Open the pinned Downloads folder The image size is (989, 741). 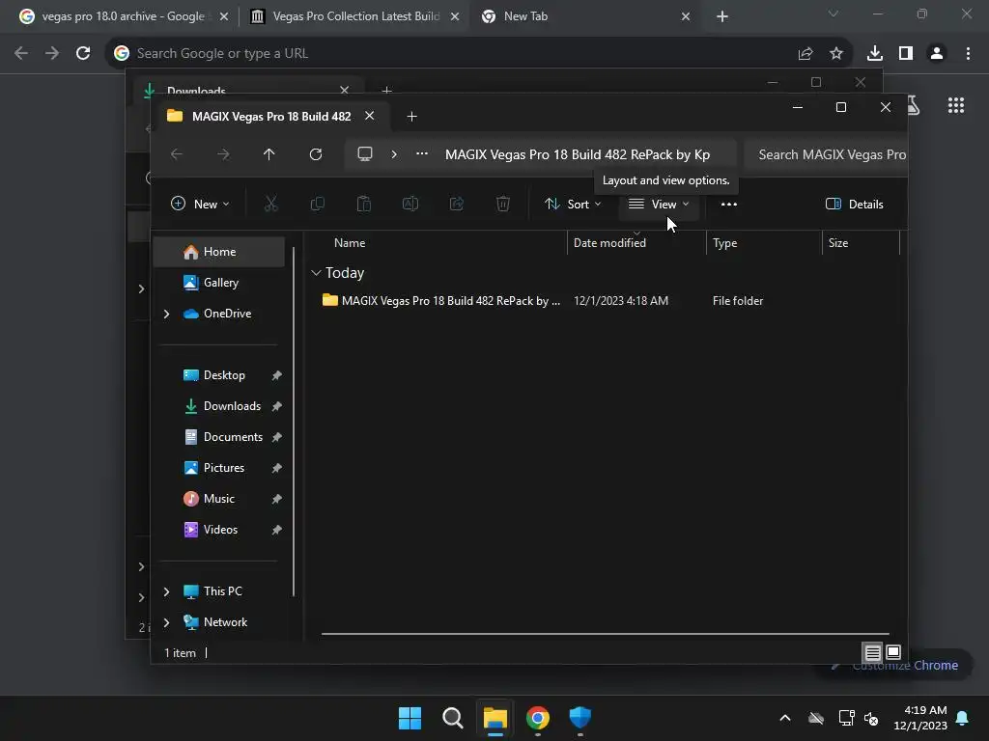coord(222,406)
